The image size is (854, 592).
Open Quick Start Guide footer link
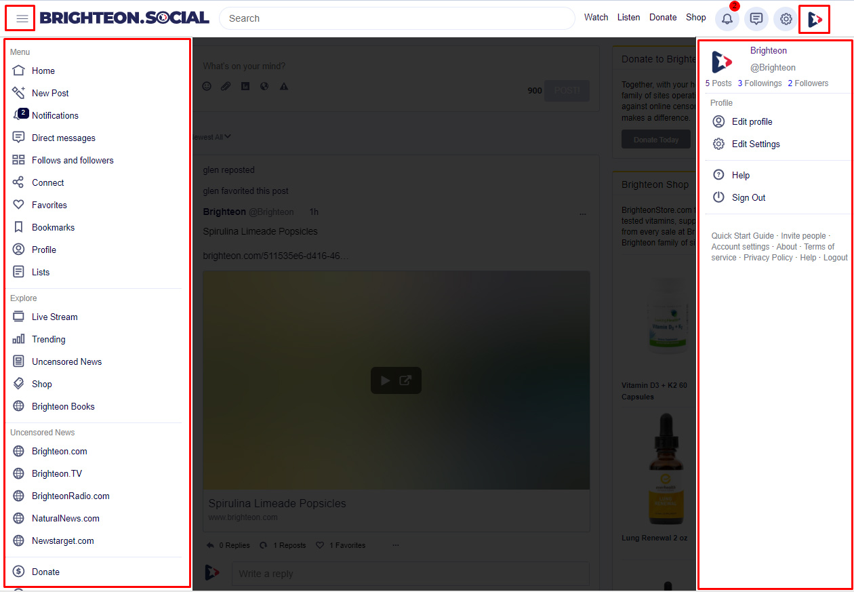pyautogui.click(x=742, y=236)
